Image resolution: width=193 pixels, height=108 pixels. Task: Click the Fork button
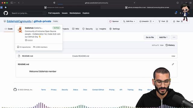[x=163, y=21]
